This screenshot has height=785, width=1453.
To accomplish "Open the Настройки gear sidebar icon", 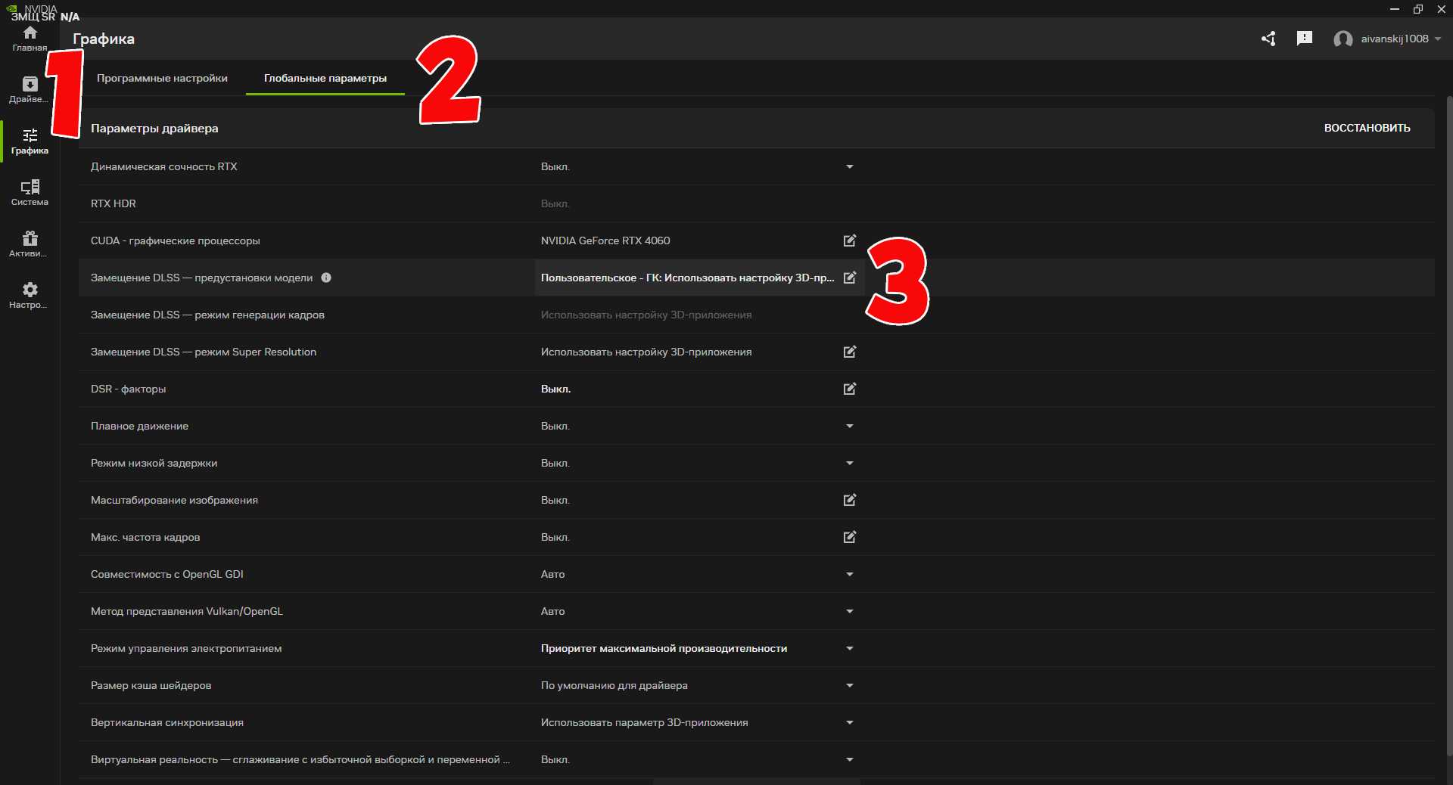I will click(30, 295).
